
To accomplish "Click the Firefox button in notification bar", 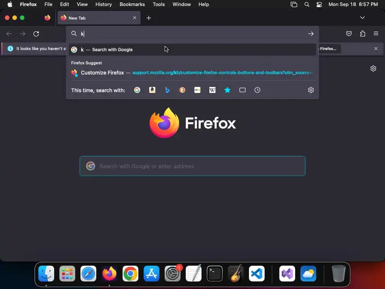I will 329,49.
